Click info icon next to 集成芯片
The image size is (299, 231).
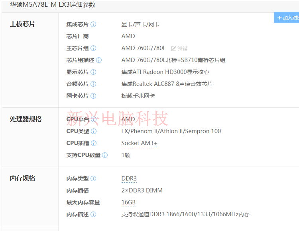point(93,24)
